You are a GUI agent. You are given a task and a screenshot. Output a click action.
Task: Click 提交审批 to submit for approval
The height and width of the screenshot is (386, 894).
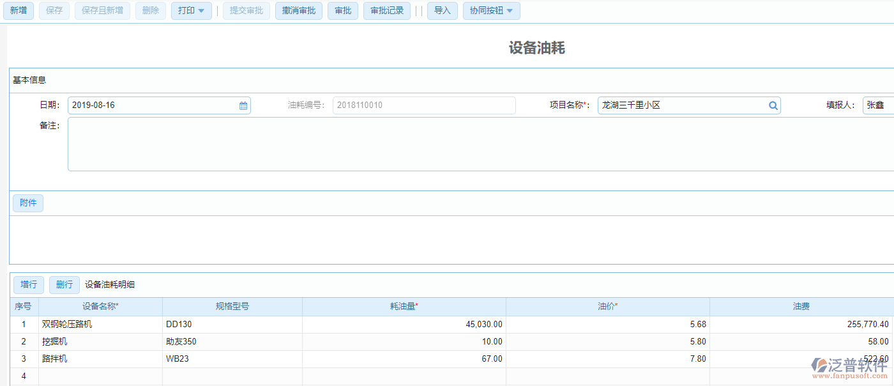tap(246, 10)
